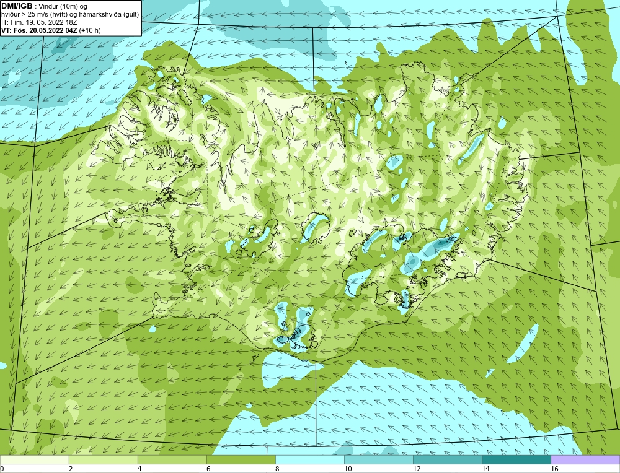The height and width of the screenshot is (473, 620).
Task: Click the 0–2 m/s palest legend swatch
Action: (34, 459)
